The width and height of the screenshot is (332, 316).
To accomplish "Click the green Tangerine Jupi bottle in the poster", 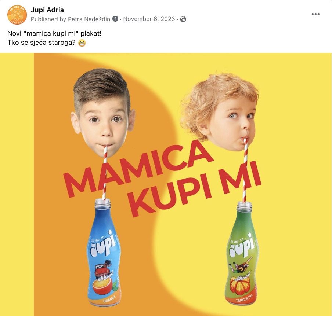I will [x=241, y=254].
